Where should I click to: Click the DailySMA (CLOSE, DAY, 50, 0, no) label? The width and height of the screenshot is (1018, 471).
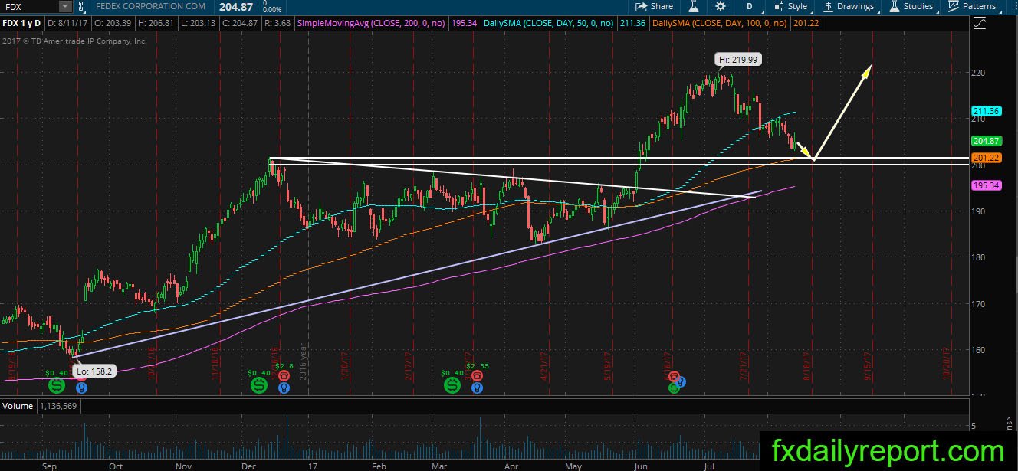point(550,24)
